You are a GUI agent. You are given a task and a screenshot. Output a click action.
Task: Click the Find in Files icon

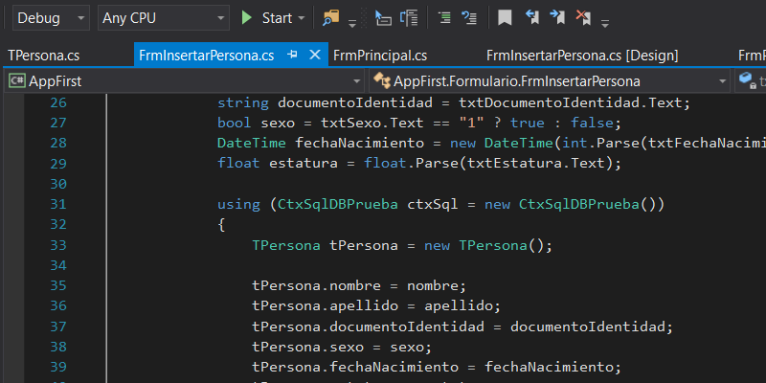[x=332, y=18]
